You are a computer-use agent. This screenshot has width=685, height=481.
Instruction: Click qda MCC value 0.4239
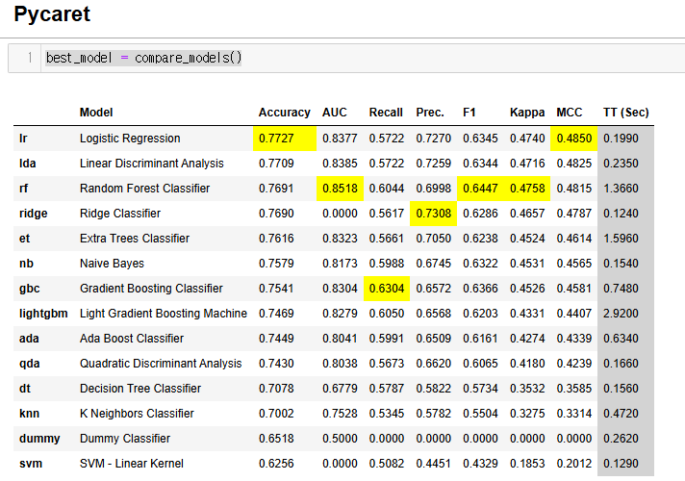tap(574, 364)
